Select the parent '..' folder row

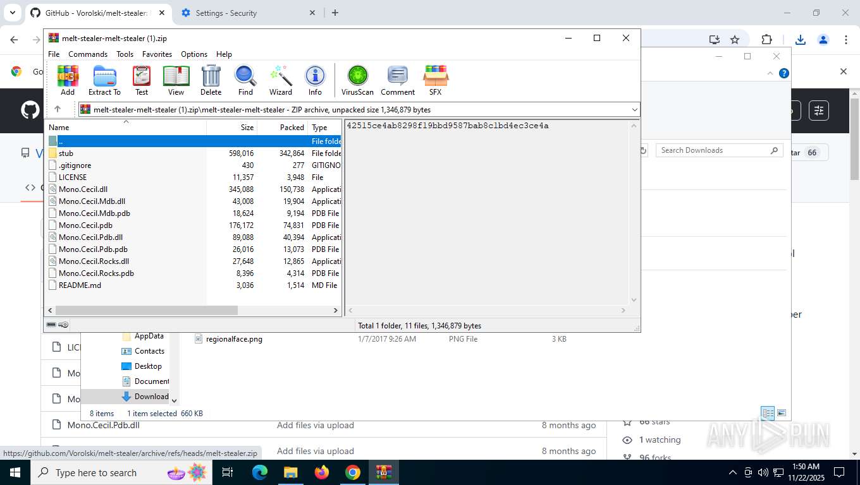(194, 141)
